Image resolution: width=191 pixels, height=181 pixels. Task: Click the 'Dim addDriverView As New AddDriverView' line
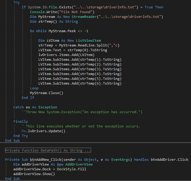click(x=53, y=164)
